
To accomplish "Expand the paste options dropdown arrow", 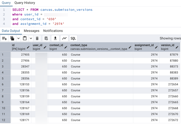I will (x=31, y=38).
